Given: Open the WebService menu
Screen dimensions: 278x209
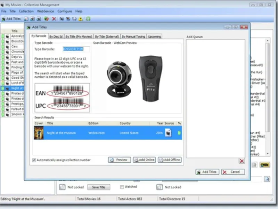Looking at the screenshot, I should tap(46, 11).
